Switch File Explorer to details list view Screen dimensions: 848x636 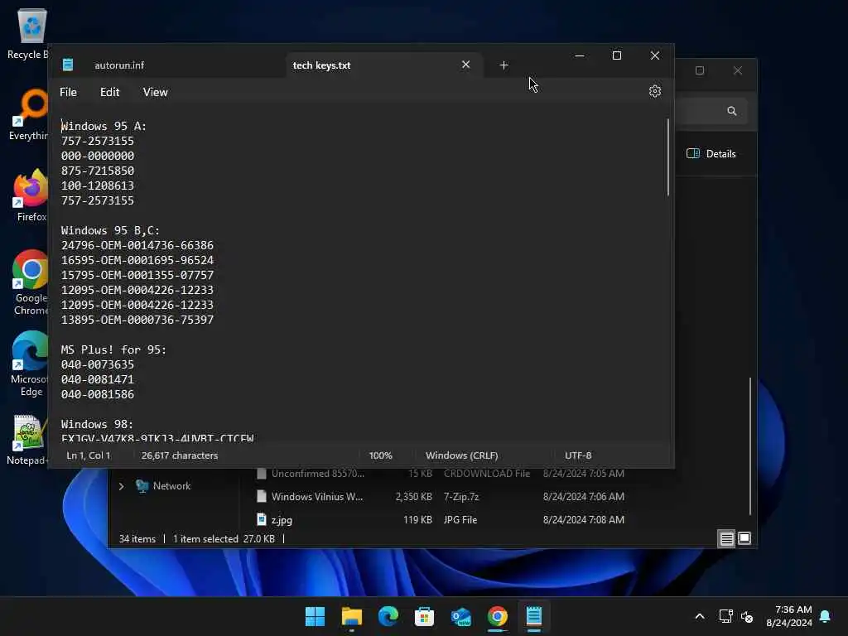click(x=726, y=538)
